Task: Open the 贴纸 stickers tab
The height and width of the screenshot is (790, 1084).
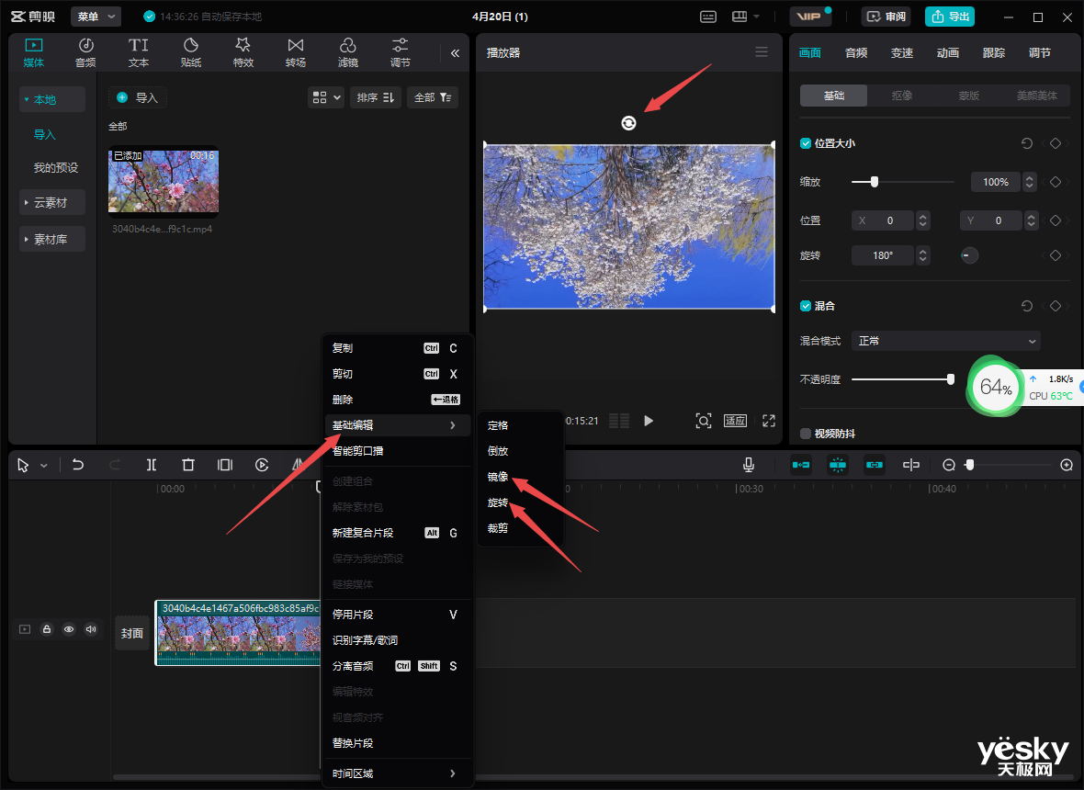Action: 191,52
